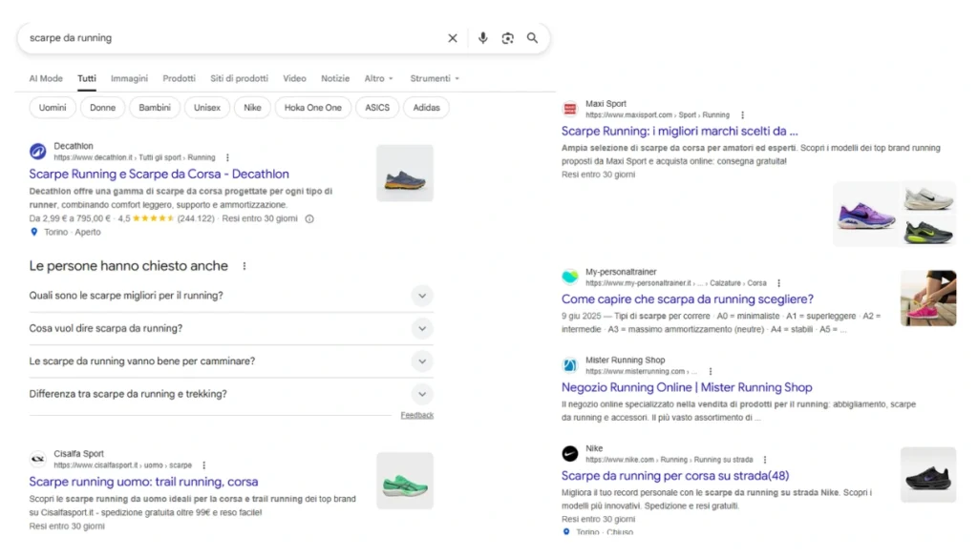Select the 'Hoka One One' filter chip
This screenshot has height=557, width=978.
pos(313,108)
